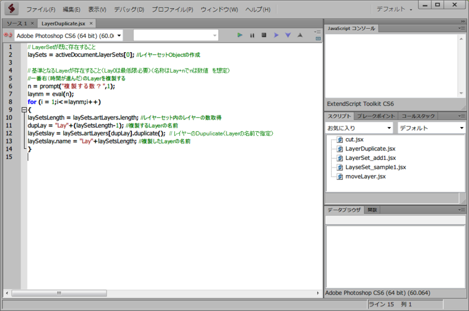This screenshot has height=311, width=469.
Task: Open the ファイル(F) menu
Action: [40, 9]
